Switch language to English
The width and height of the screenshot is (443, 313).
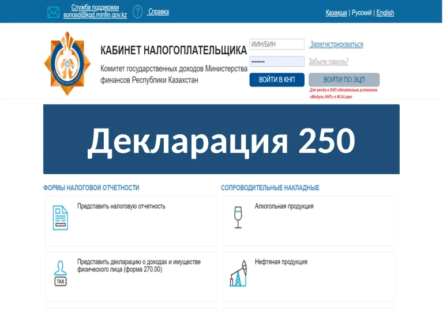click(385, 13)
